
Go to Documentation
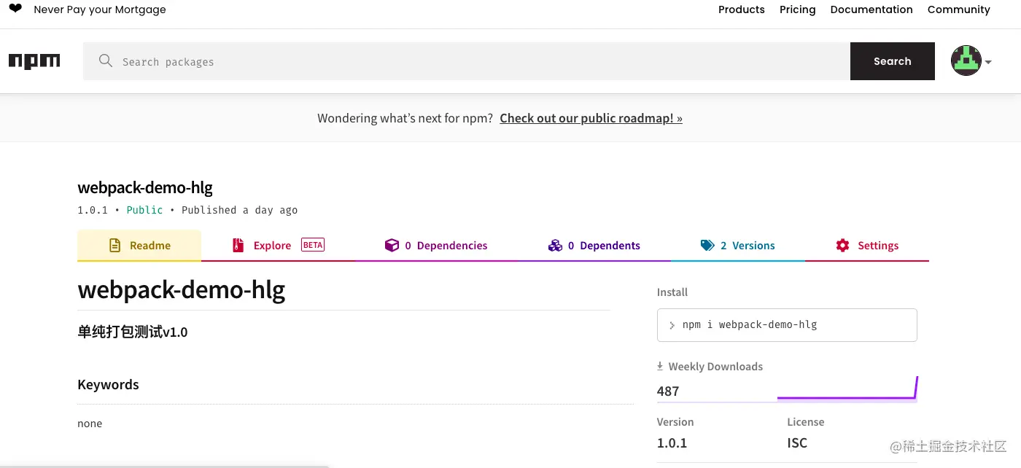(871, 9)
